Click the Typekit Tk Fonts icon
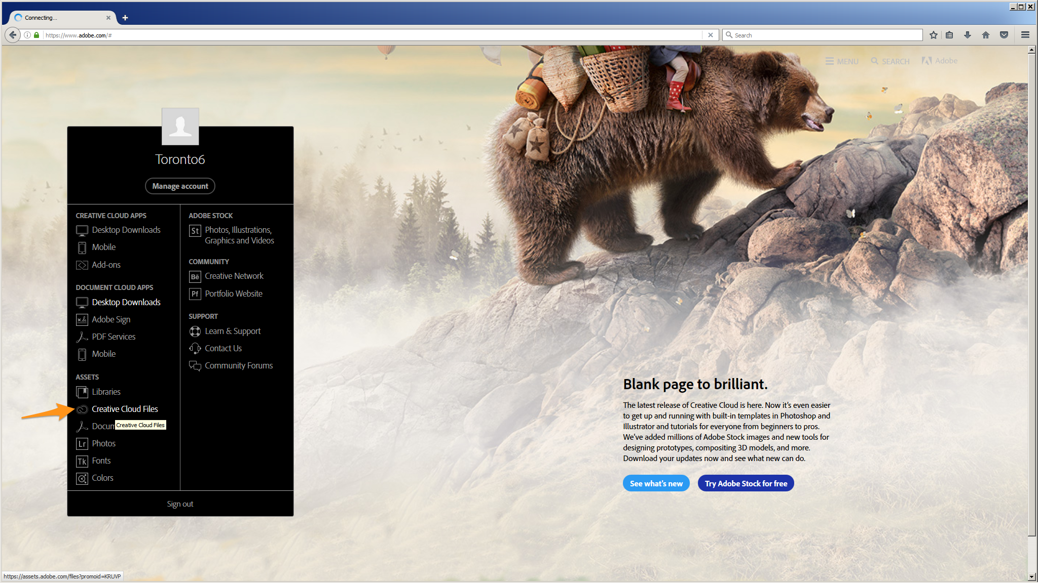 pos(82,461)
